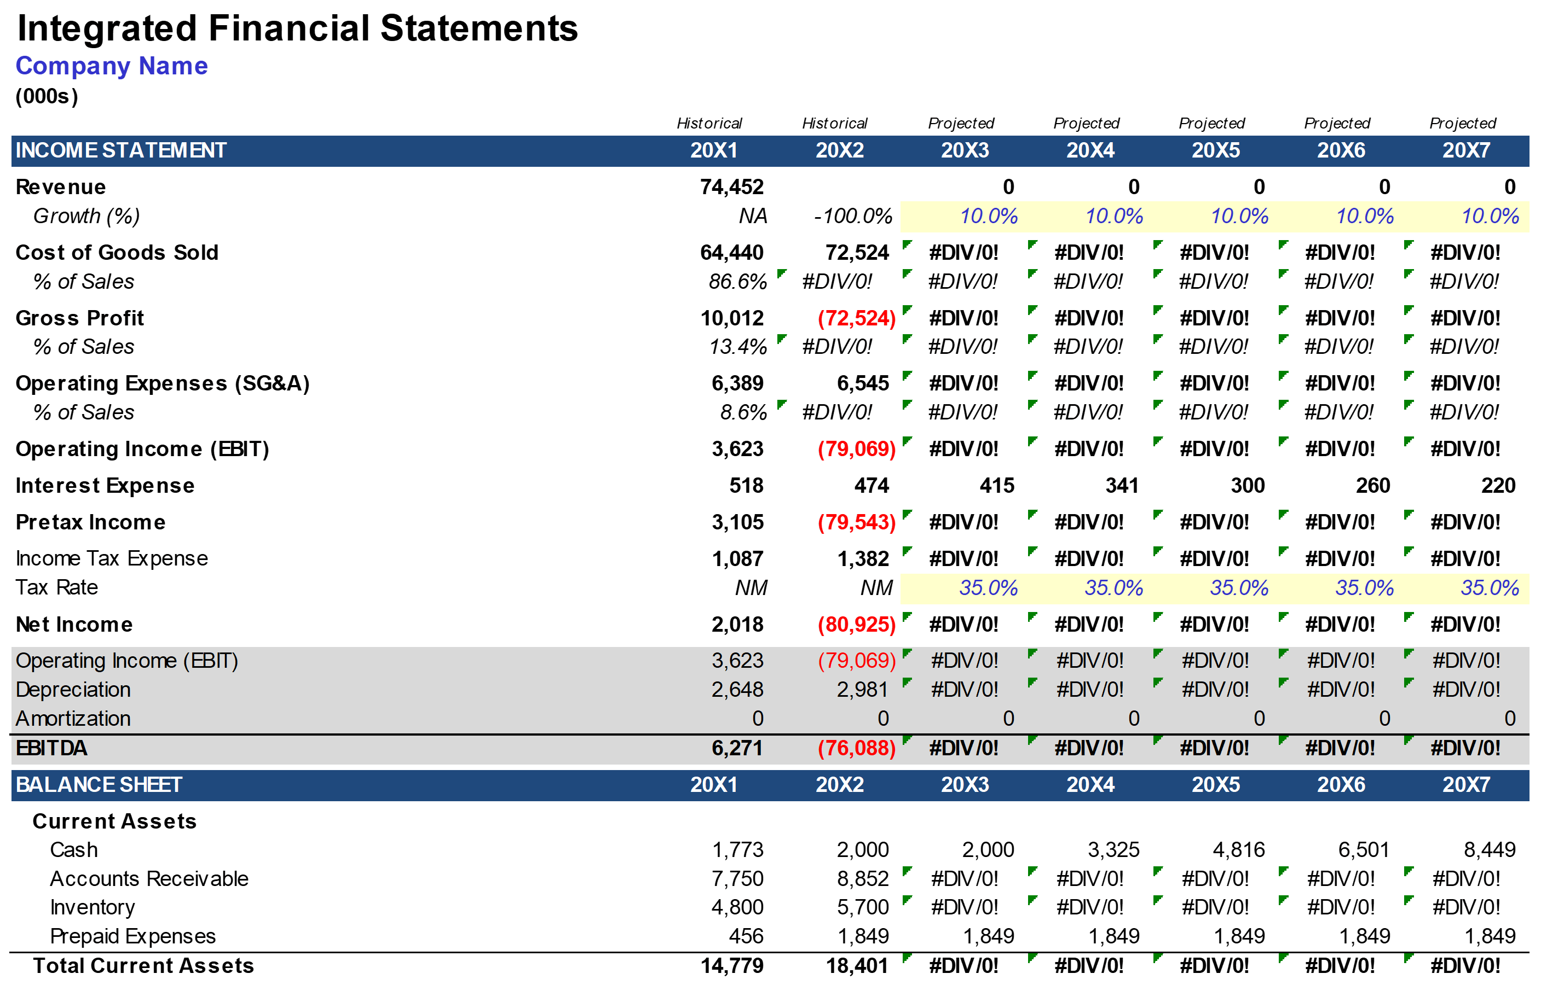Select 20X5 Inventory #DIV/0! error cell
Viewport: 1541px width, 991px height.
click(1215, 907)
